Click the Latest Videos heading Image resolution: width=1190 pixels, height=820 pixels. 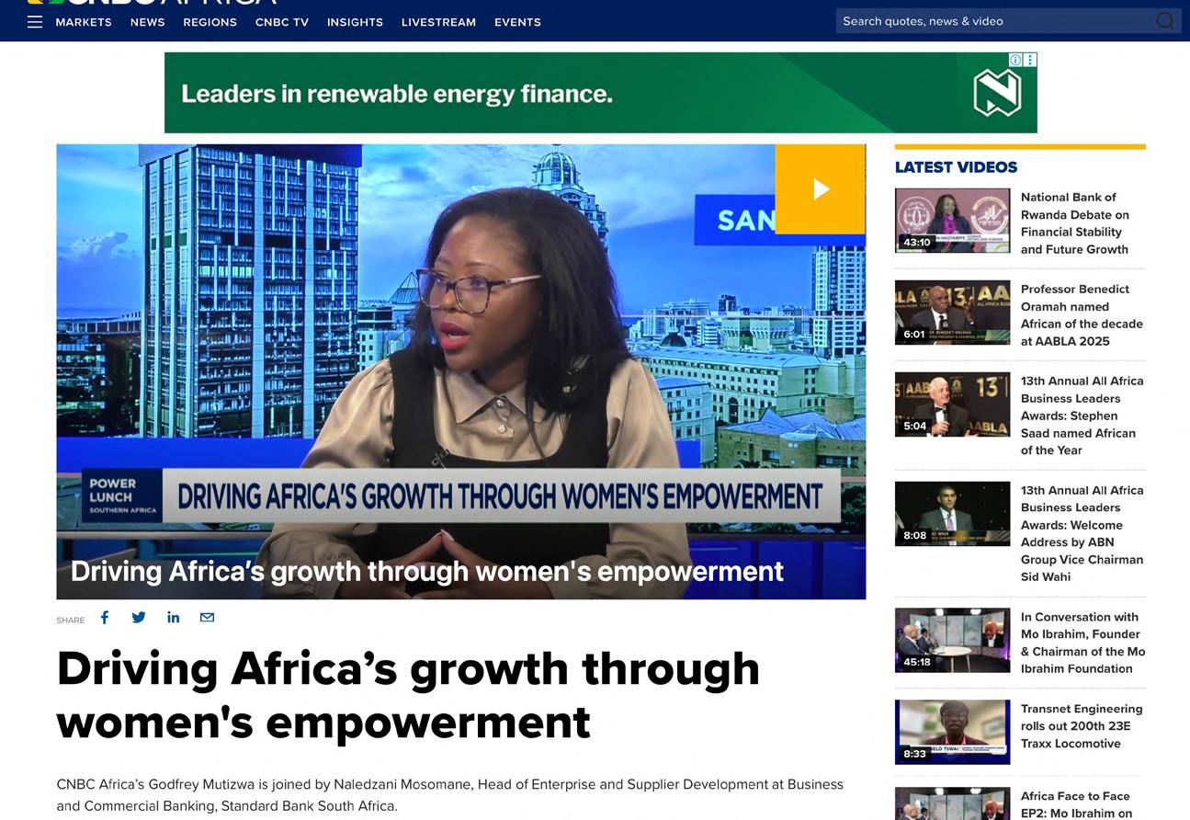(x=956, y=167)
